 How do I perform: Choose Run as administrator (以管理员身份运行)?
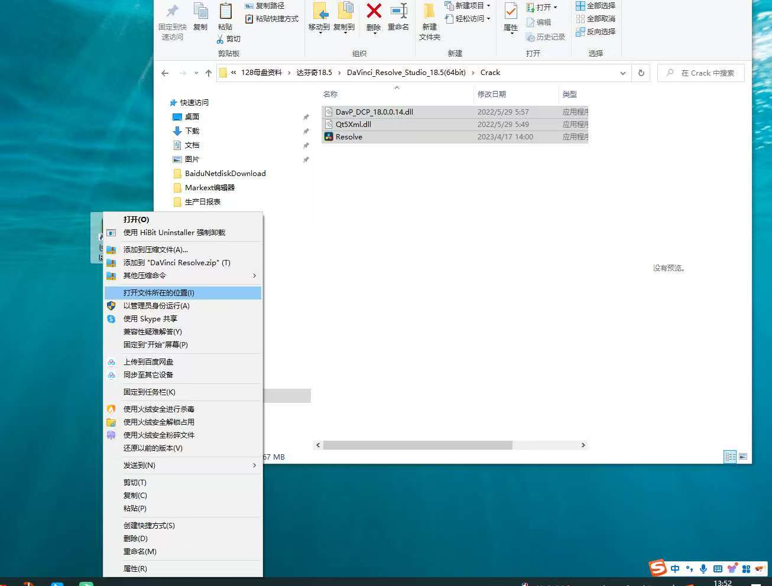tap(183, 306)
